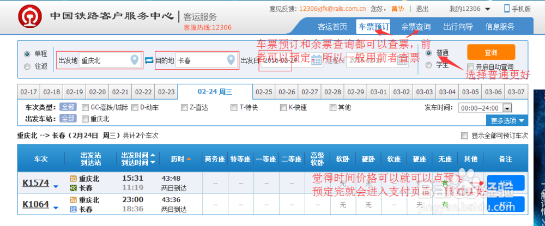
Task: Click origin station icon for K1574
Action: pyautogui.click(x=73, y=179)
